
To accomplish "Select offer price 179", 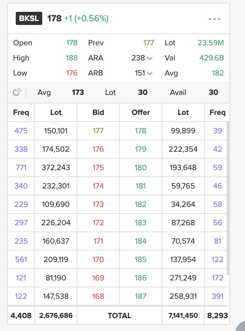I will pos(141,149).
